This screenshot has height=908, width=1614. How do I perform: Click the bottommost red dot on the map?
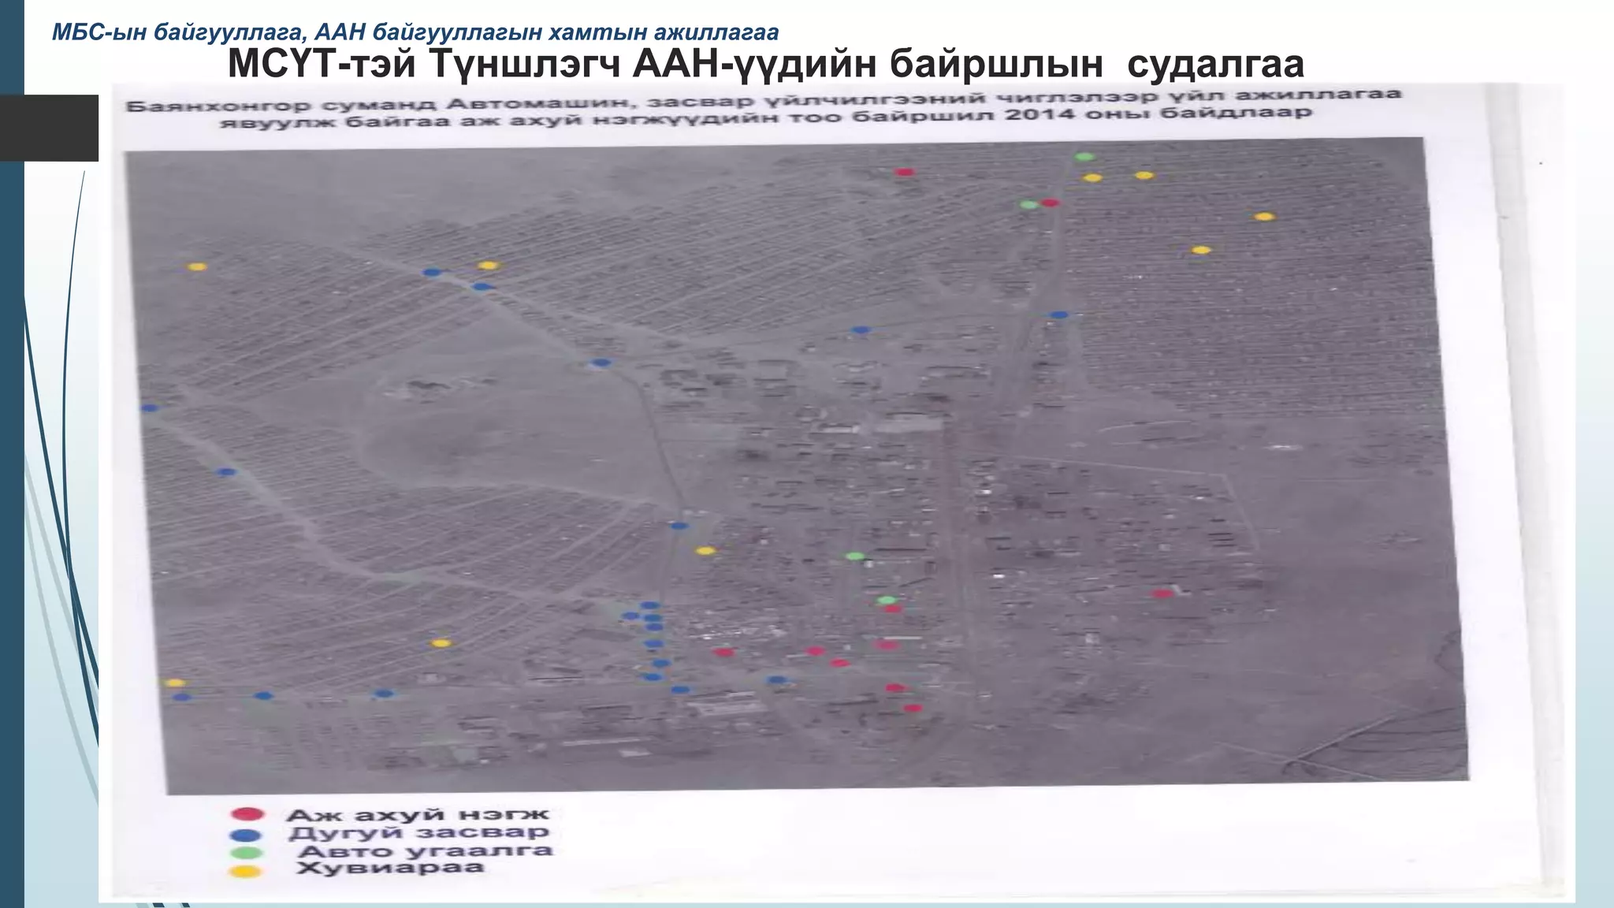(x=912, y=708)
